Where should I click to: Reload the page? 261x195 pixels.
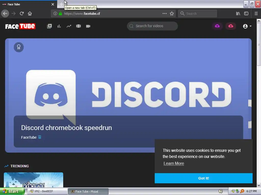tap(22, 13)
